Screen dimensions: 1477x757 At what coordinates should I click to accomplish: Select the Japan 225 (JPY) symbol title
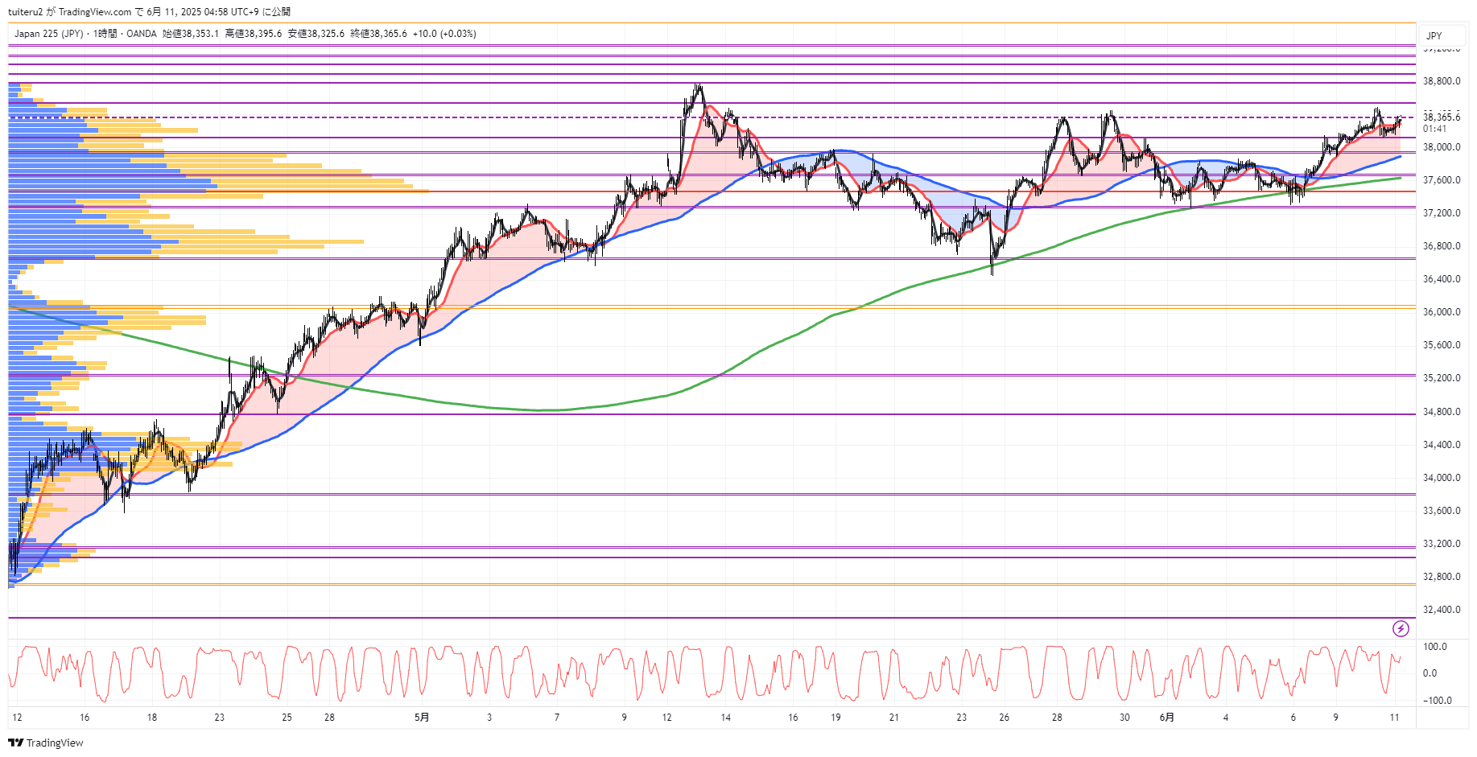[48, 34]
